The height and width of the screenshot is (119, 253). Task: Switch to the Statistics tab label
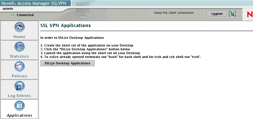pos(19,56)
